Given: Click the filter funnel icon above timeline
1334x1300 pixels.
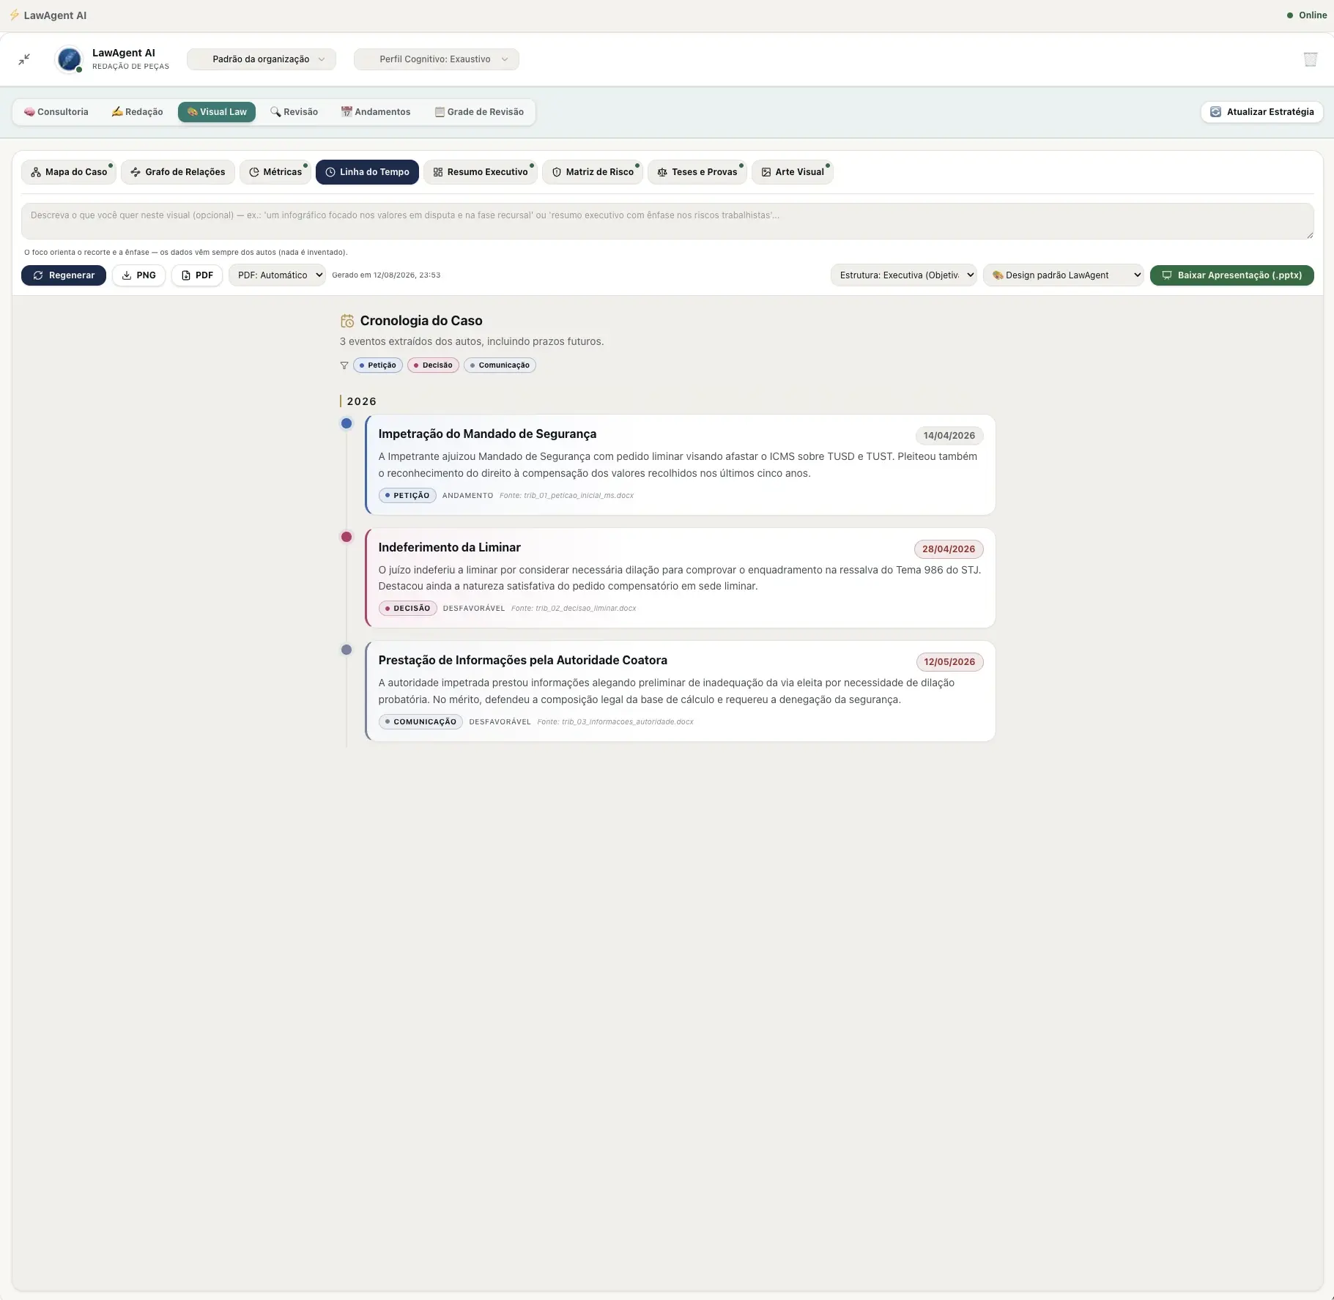Looking at the screenshot, I should pyautogui.click(x=344, y=365).
